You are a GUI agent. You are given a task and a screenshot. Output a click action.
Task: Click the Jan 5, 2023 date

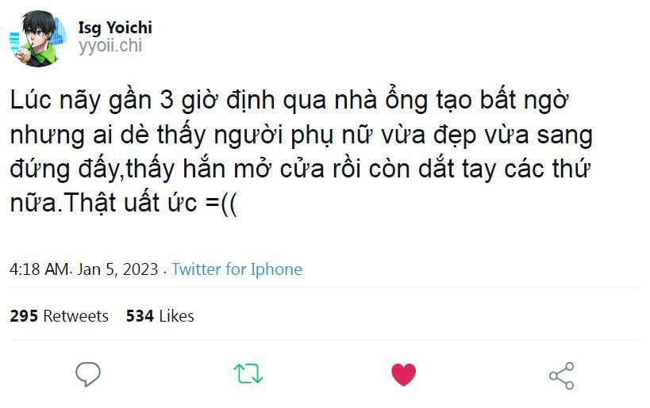[x=117, y=269]
